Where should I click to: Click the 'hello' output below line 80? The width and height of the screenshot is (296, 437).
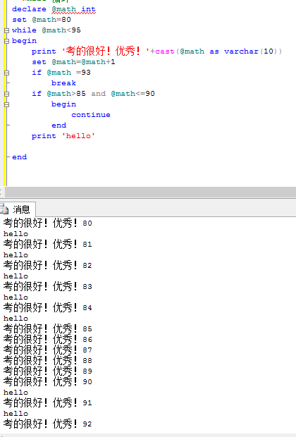click(16, 234)
